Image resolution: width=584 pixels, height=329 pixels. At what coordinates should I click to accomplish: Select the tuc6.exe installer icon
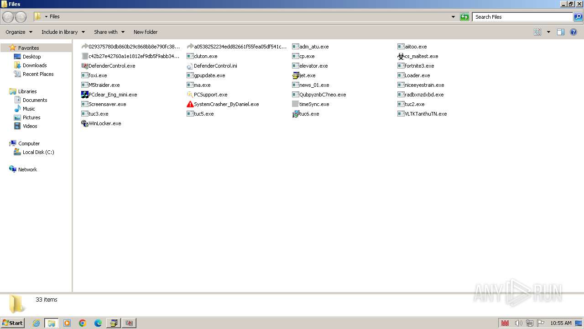(x=296, y=114)
